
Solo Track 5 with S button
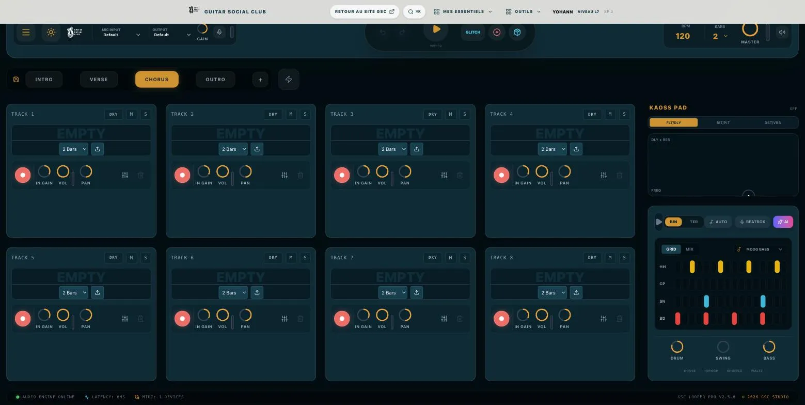[x=146, y=258]
